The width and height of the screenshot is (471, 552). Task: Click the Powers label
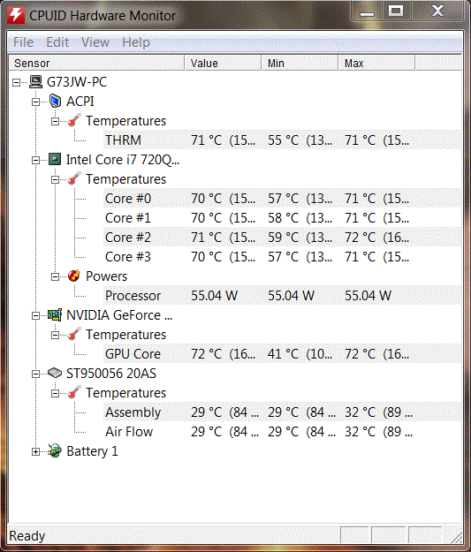point(106,276)
